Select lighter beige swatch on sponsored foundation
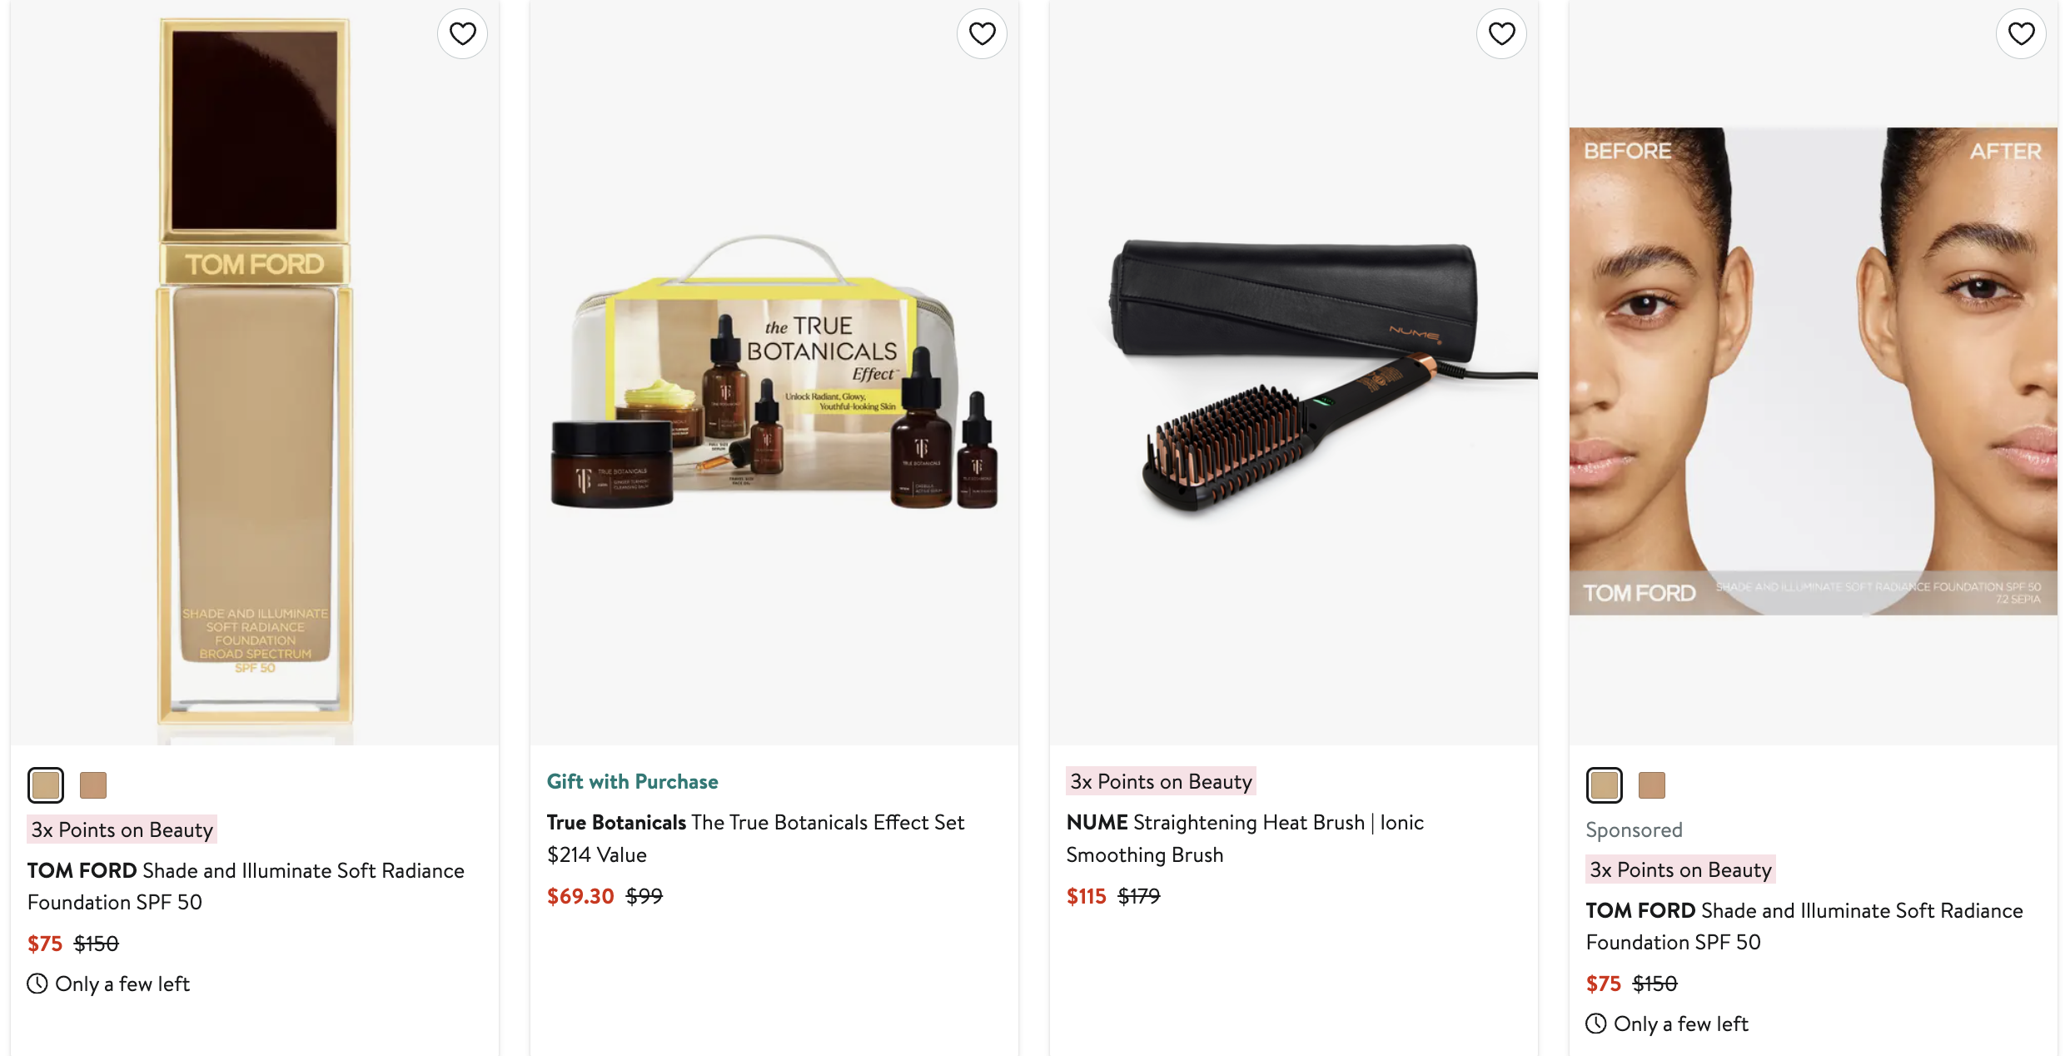 coord(1605,785)
